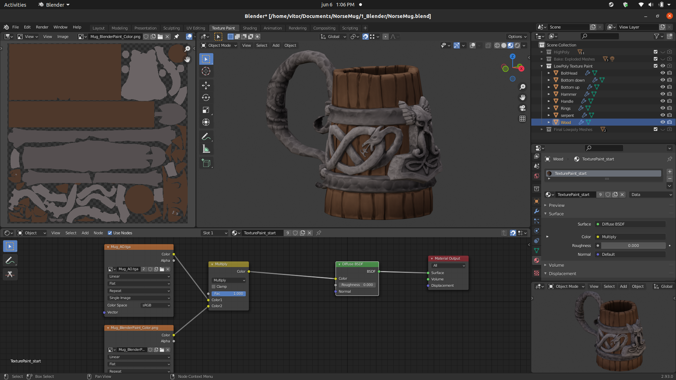Open Material properties tab in Properties editor
The image size is (676, 380).
coord(537,260)
